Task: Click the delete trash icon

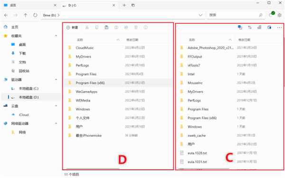Action: tap(136, 28)
